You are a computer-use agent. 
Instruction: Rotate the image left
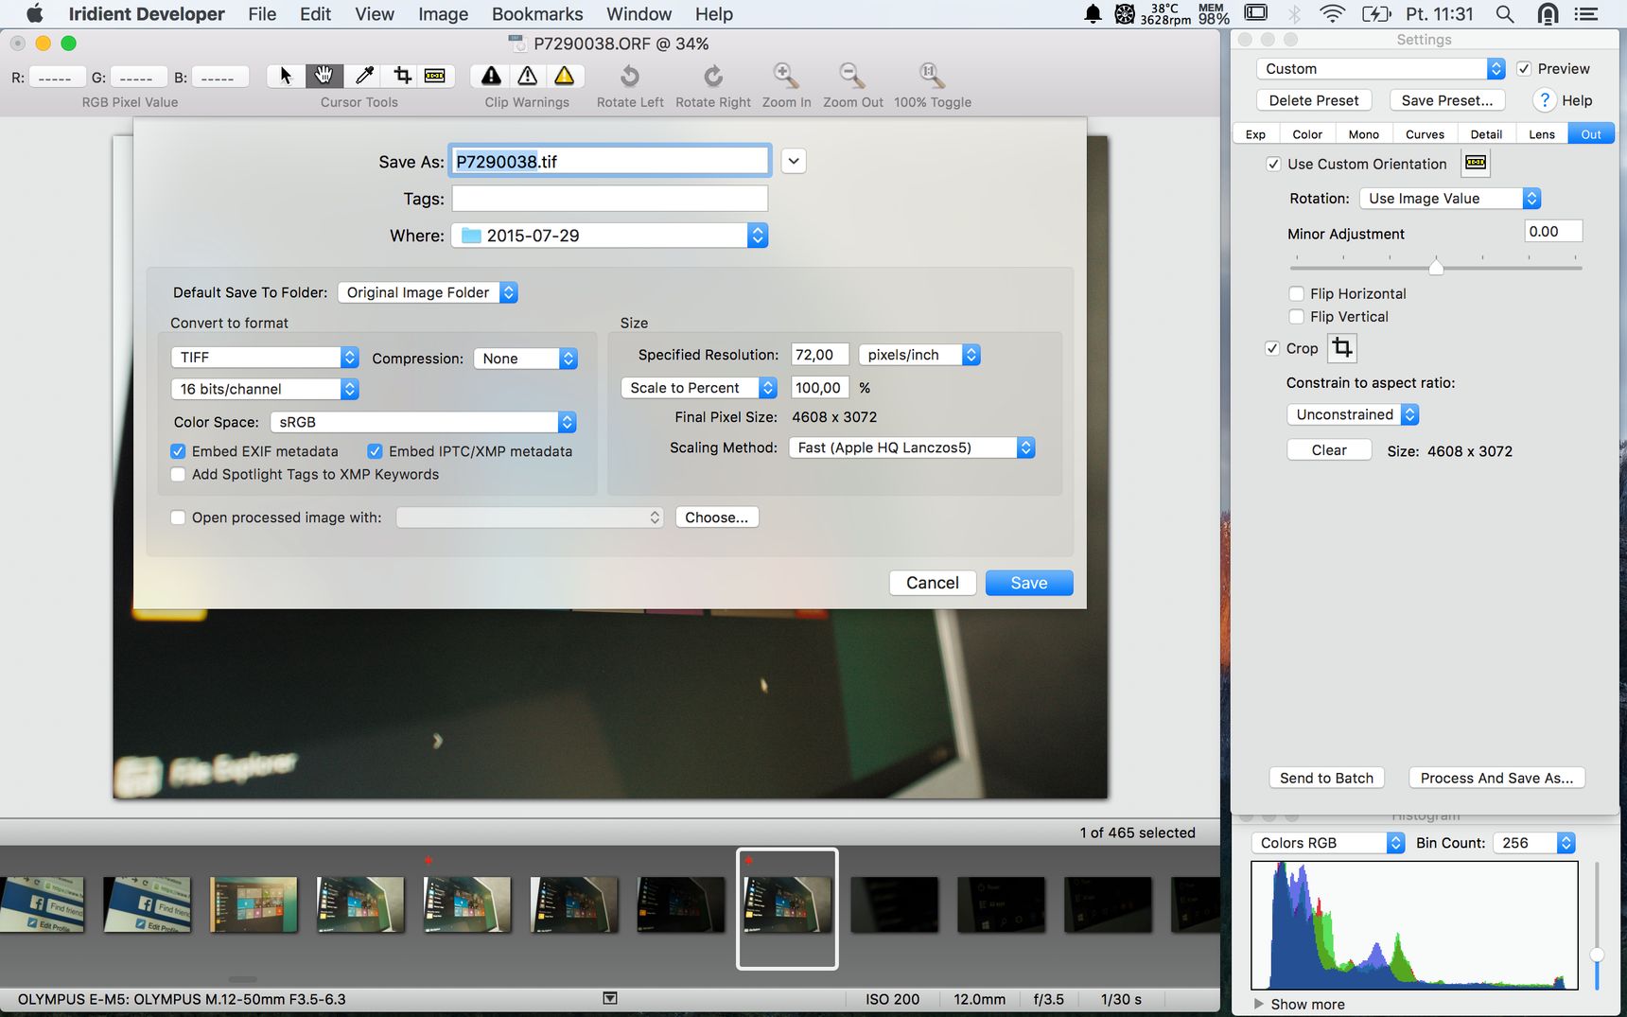click(x=630, y=76)
